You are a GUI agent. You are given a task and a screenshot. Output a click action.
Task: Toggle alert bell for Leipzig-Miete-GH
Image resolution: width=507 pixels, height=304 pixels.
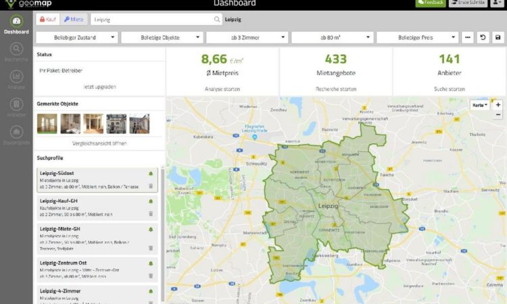pyautogui.click(x=151, y=230)
